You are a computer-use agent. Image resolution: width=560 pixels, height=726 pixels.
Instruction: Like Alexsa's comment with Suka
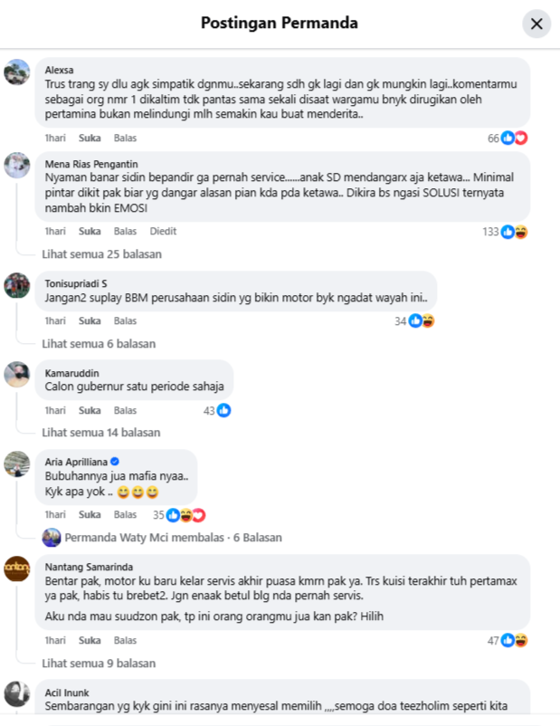90,138
